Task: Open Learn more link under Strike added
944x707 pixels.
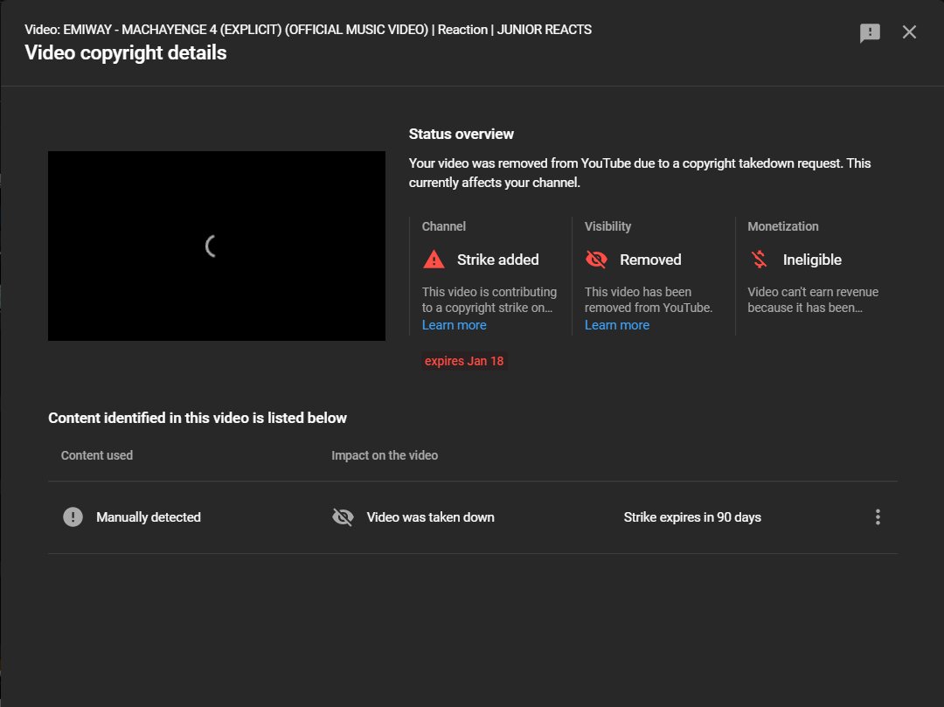Action: point(454,325)
